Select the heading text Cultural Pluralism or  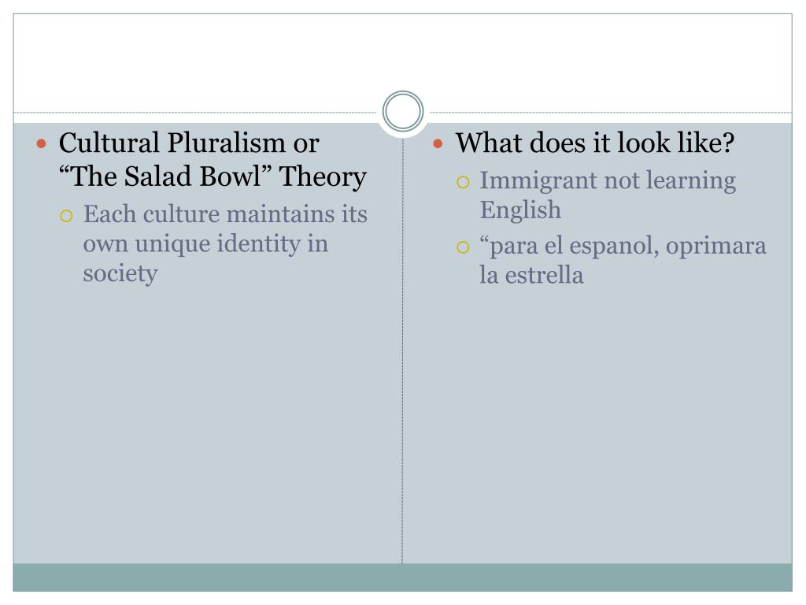pos(189,143)
